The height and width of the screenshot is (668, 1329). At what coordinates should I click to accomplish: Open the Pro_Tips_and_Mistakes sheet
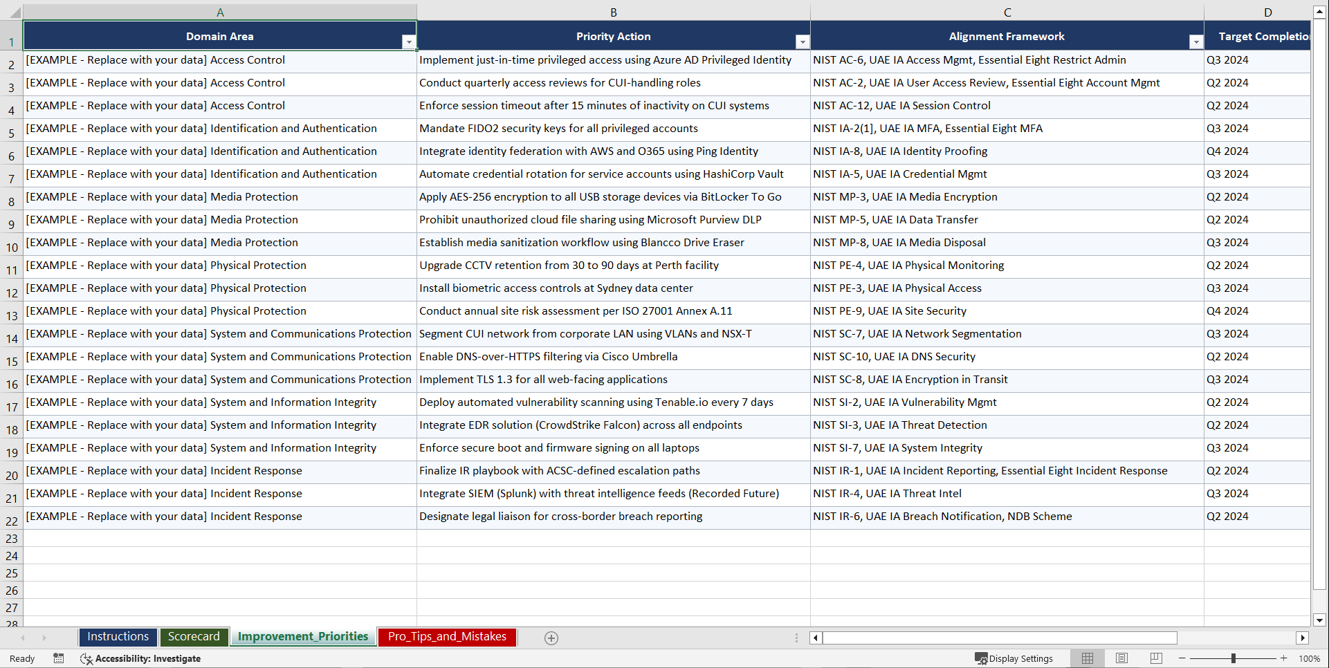446,637
